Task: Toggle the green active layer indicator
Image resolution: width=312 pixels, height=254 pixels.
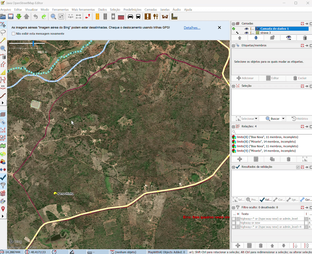Action: coord(234,28)
